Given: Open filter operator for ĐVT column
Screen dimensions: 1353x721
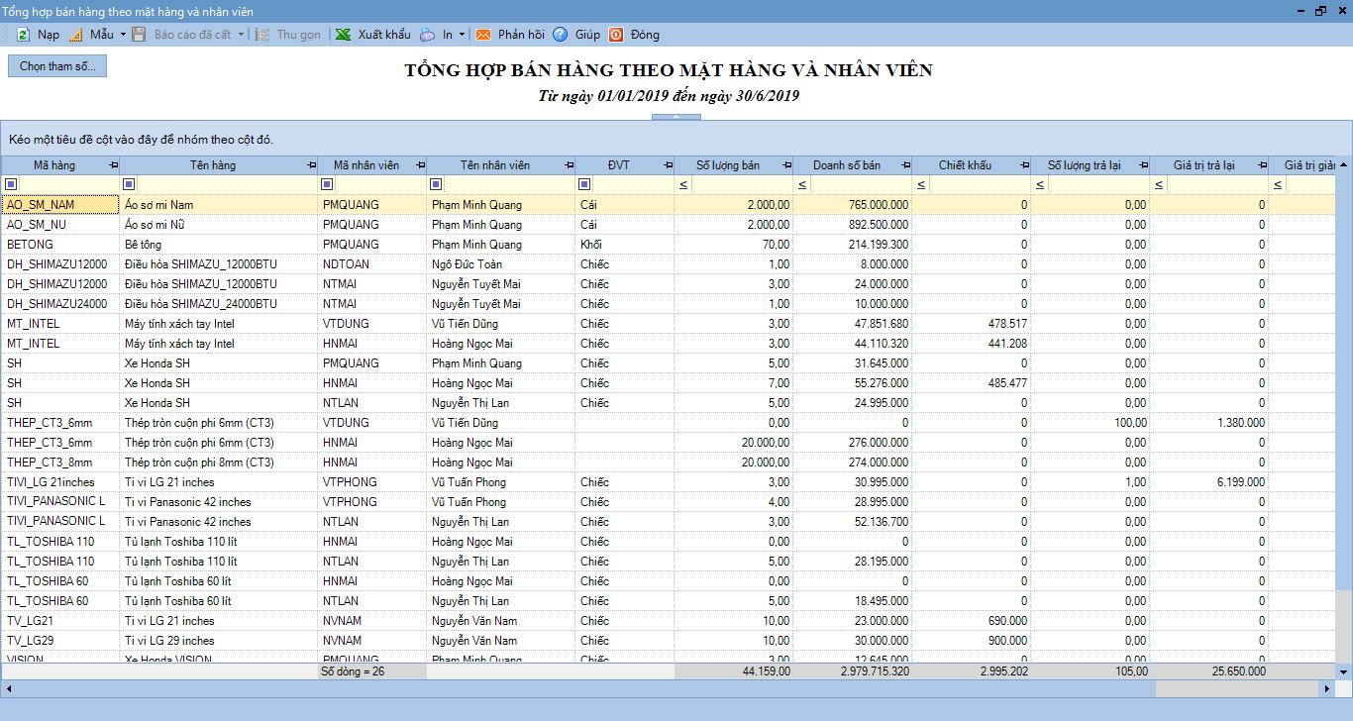Looking at the screenshot, I should 584,184.
